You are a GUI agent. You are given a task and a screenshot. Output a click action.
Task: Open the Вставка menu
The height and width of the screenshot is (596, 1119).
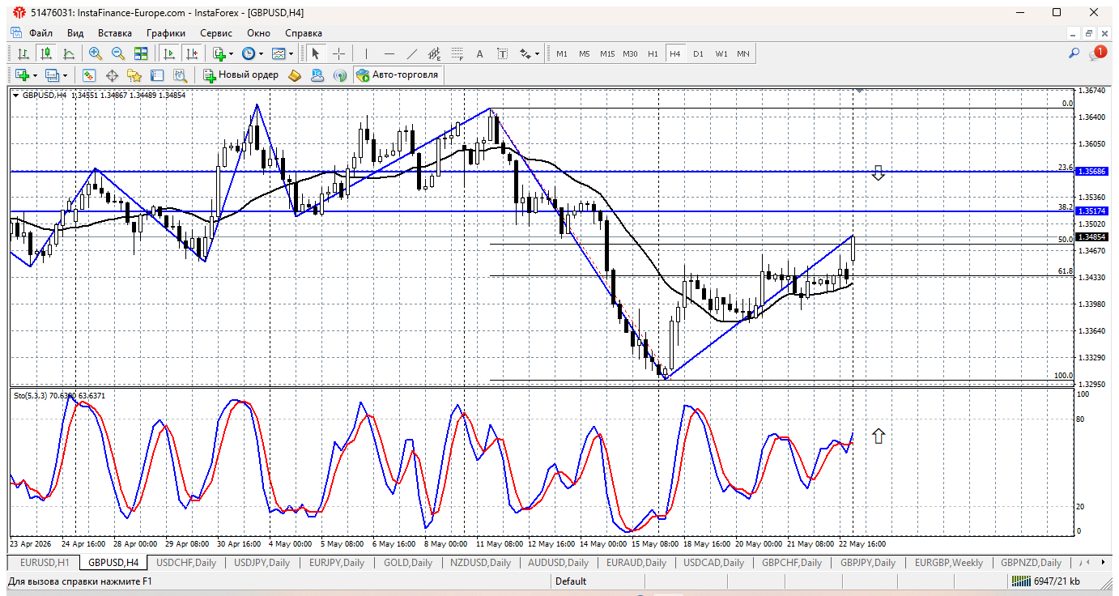click(x=115, y=33)
